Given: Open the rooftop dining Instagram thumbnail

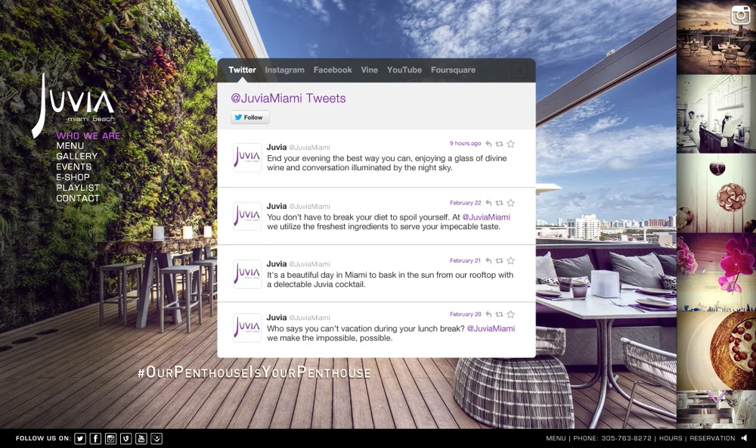Looking at the screenshot, I should 716,37.
